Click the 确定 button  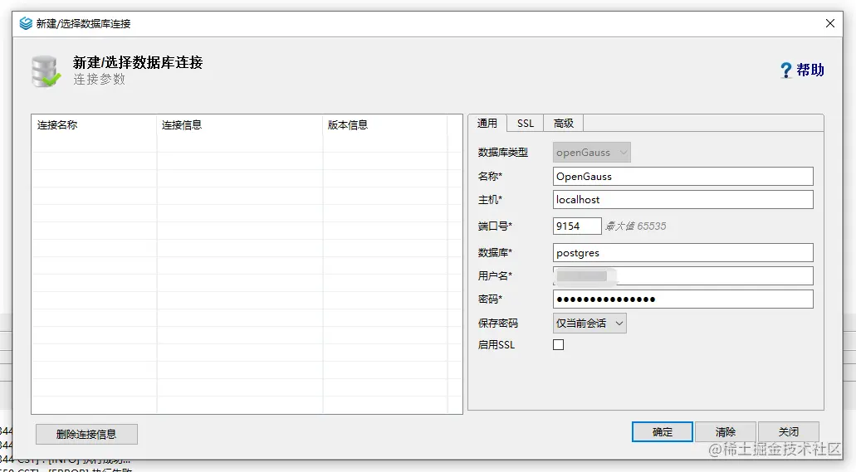point(663,431)
